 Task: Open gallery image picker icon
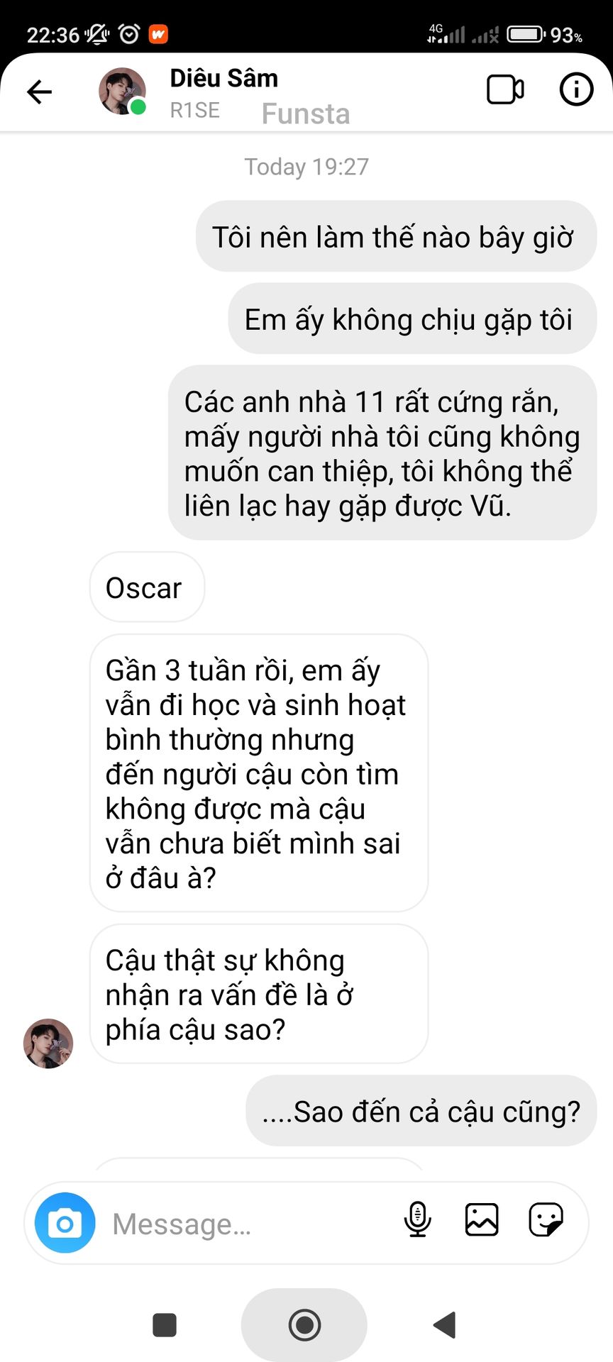coord(482,1220)
